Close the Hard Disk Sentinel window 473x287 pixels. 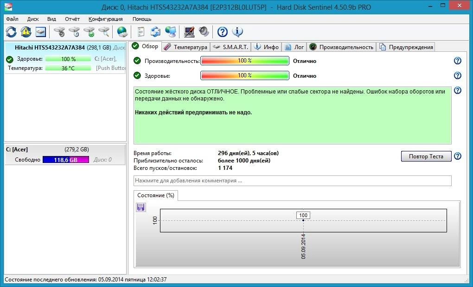click(x=460, y=6)
